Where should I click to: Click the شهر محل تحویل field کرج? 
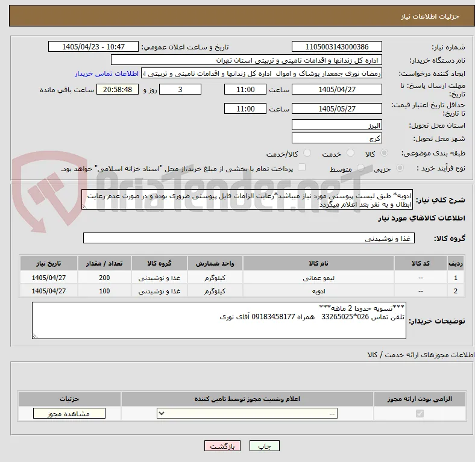pyautogui.click(x=336, y=138)
